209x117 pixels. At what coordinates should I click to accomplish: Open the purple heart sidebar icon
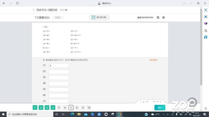click(x=206, y=24)
